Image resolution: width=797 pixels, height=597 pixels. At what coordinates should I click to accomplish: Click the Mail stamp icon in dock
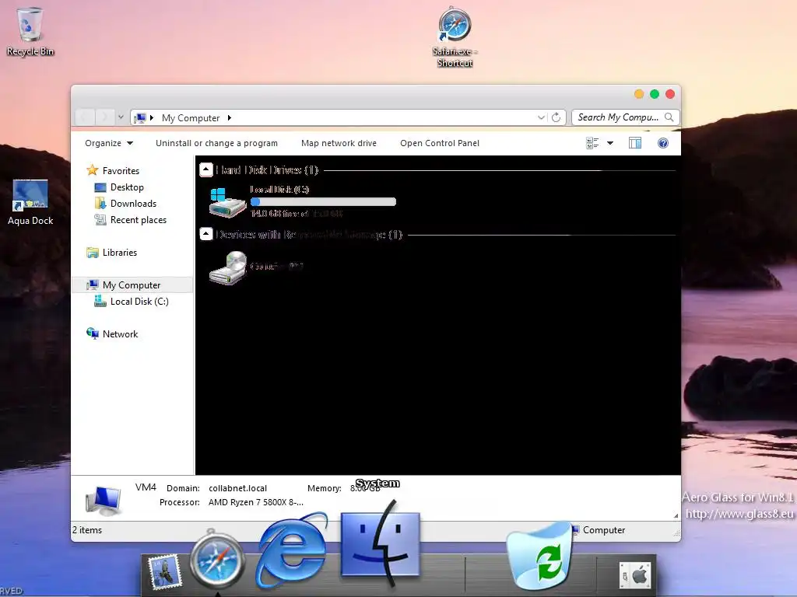click(164, 572)
